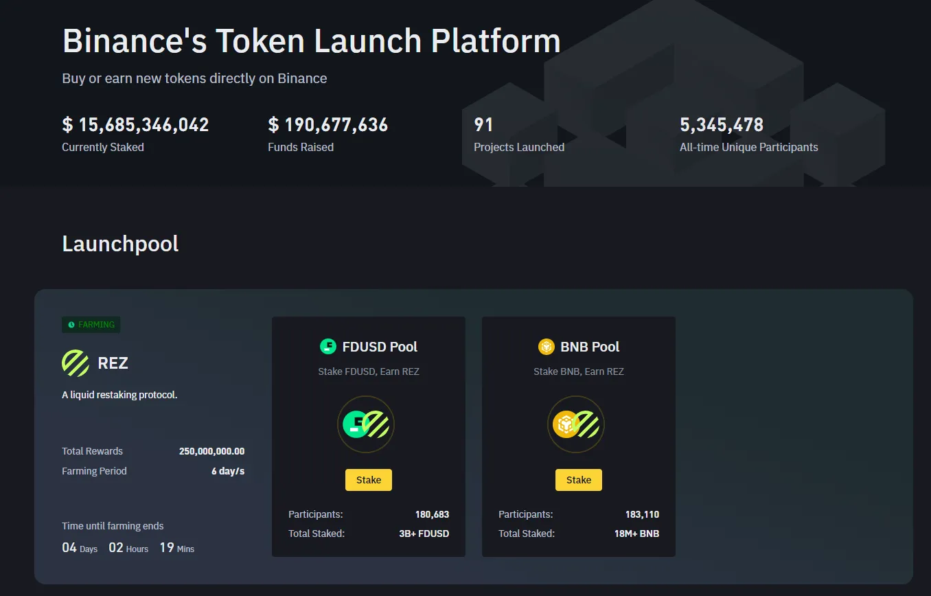Click the 5,345,478 participants figure
931x596 pixels.
722,125
